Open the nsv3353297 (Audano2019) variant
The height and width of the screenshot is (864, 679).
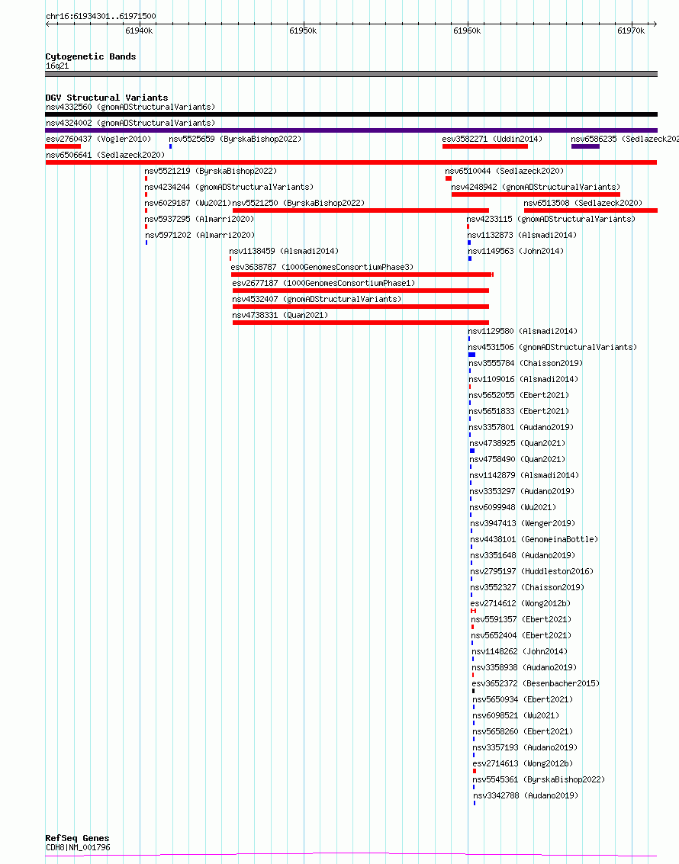[522, 490]
